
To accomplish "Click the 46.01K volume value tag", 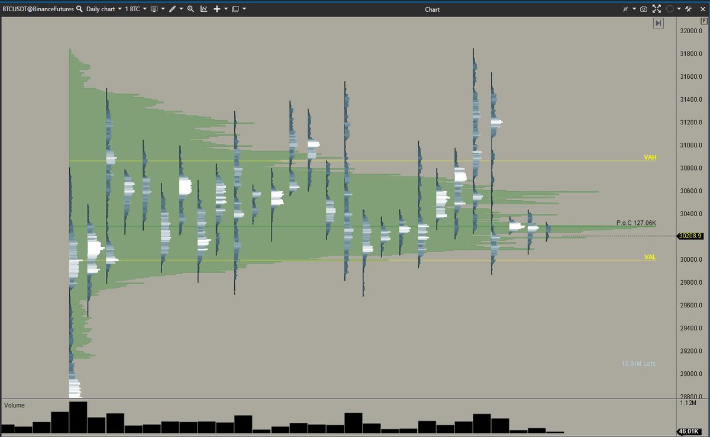I will point(690,432).
